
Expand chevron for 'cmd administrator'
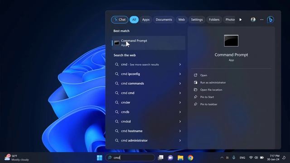(180, 140)
